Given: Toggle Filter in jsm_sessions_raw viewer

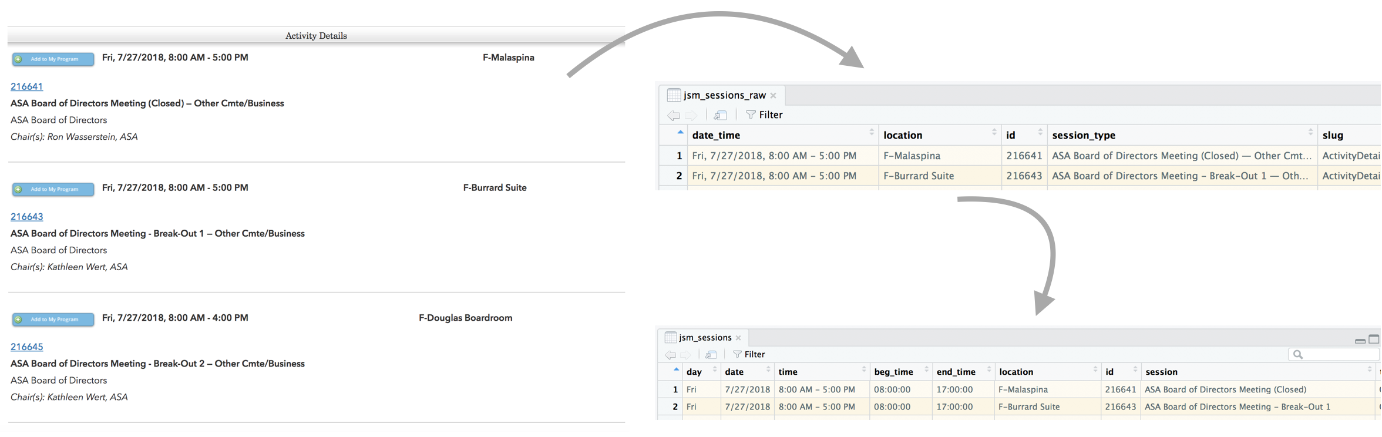Looking at the screenshot, I should click(x=764, y=115).
